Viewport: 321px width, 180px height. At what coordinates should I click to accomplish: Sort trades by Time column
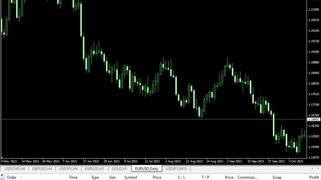(x=73, y=177)
